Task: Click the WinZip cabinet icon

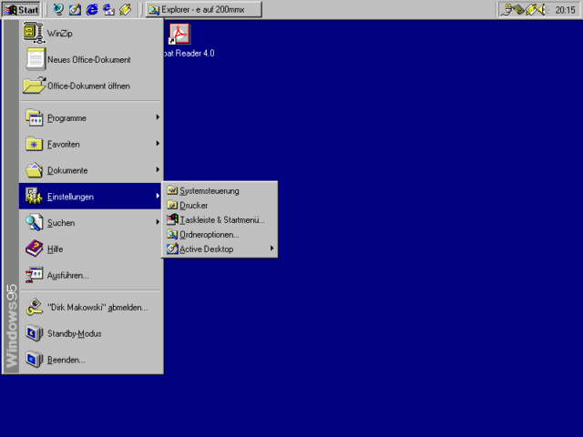Action: tap(35, 33)
